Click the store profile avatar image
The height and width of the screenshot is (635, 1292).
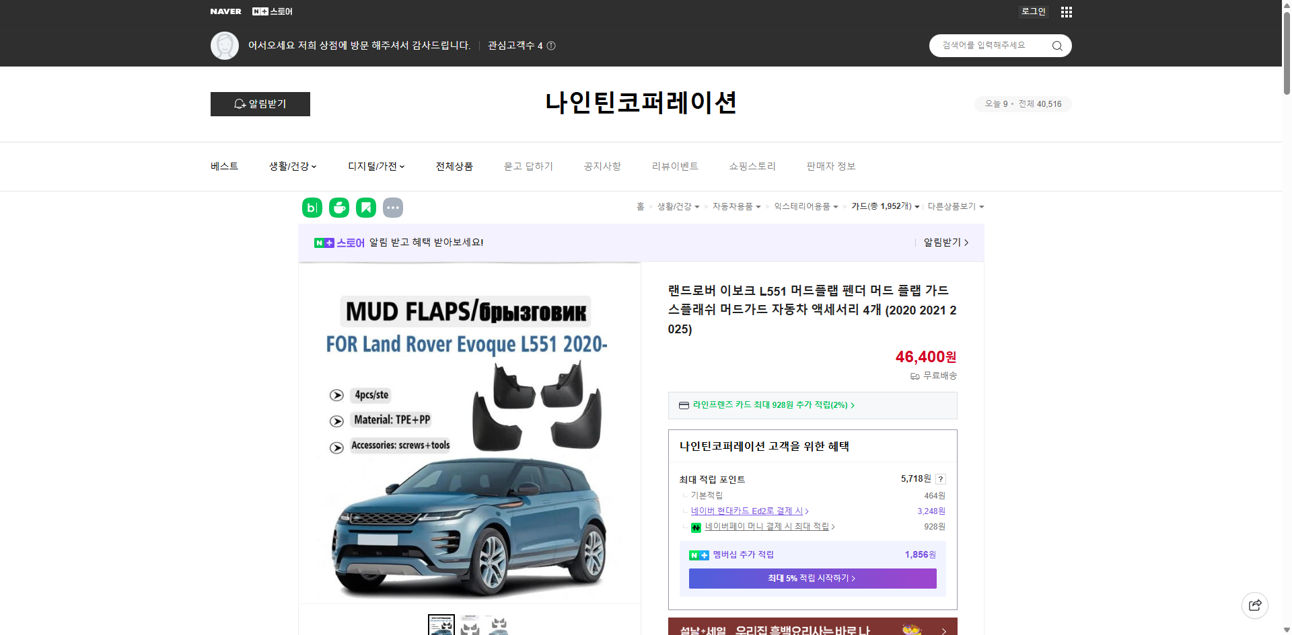[x=225, y=46]
